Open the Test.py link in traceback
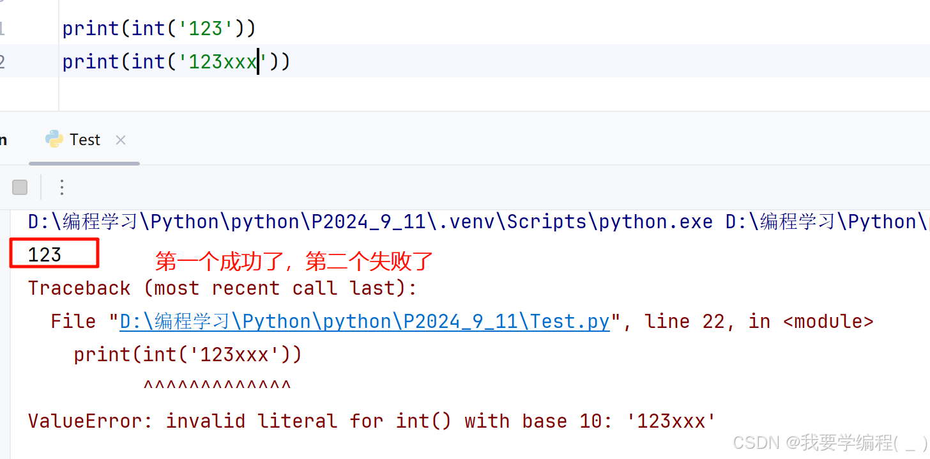The width and height of the screenshot is (930, 459). pos(365,322)
